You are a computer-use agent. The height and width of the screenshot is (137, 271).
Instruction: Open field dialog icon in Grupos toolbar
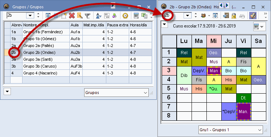tap(48, 16)
